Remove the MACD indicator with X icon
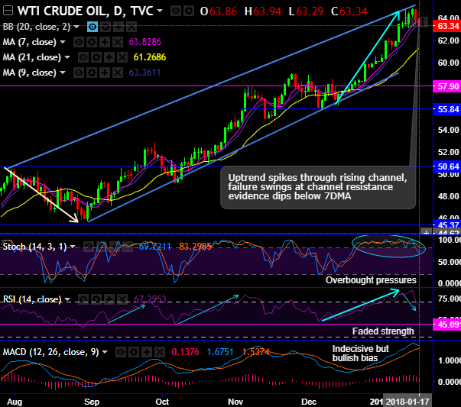 (x=160, y=352)
